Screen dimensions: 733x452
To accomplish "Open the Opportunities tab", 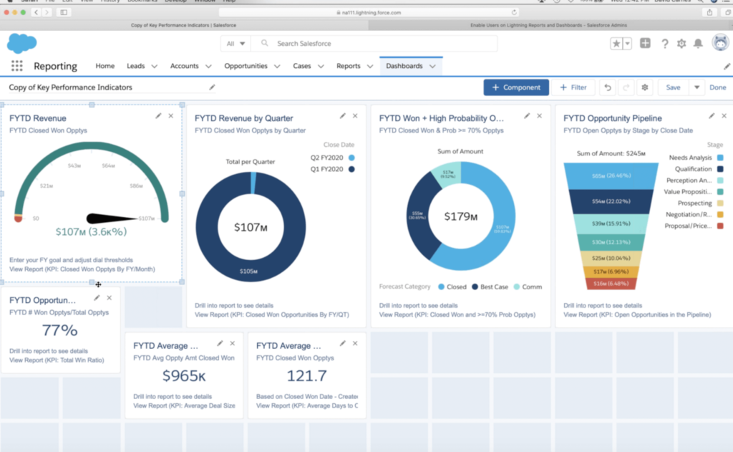I will 246,66.
